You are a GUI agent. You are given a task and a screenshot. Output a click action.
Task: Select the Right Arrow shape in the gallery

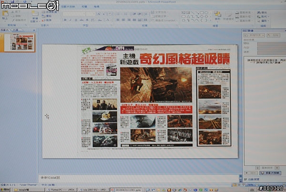(x=202, y=17)
